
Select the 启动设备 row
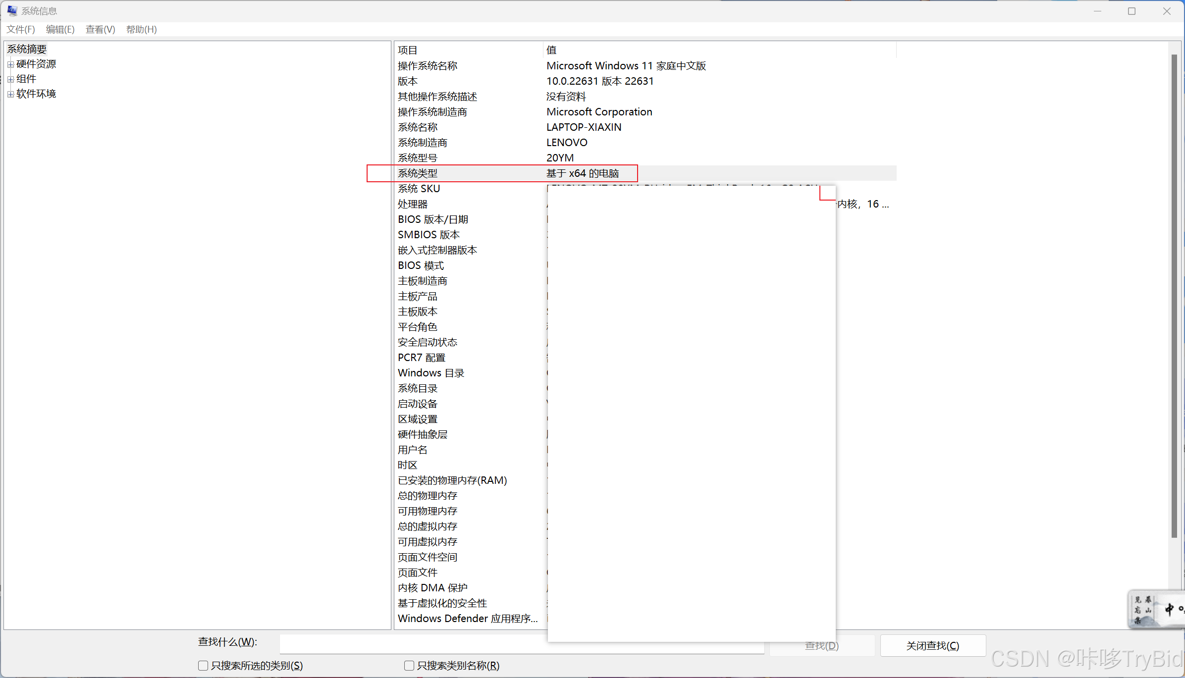click(x=471, y=404)
